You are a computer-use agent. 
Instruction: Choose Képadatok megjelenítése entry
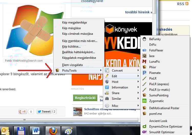tap(79, 58)
